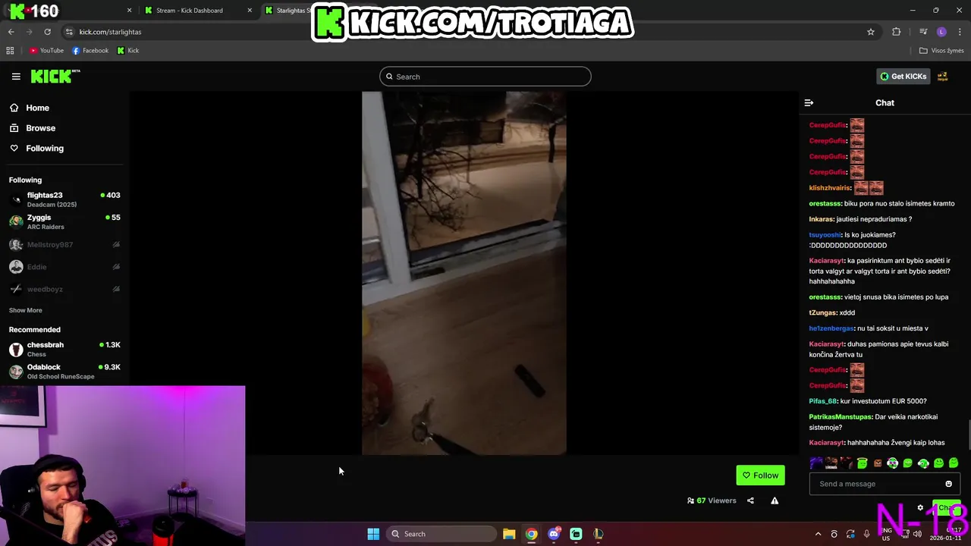Open recommended channel Odablock
This screenshot has width=971, height=546.
click(x=64, y=371)
